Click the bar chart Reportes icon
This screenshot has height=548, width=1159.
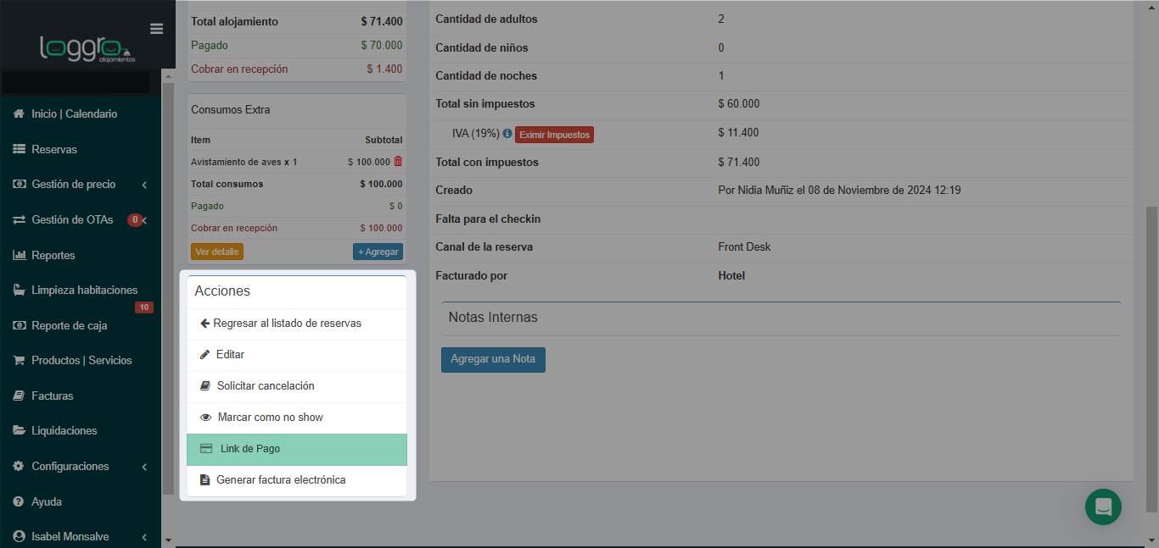click(19, 255)
